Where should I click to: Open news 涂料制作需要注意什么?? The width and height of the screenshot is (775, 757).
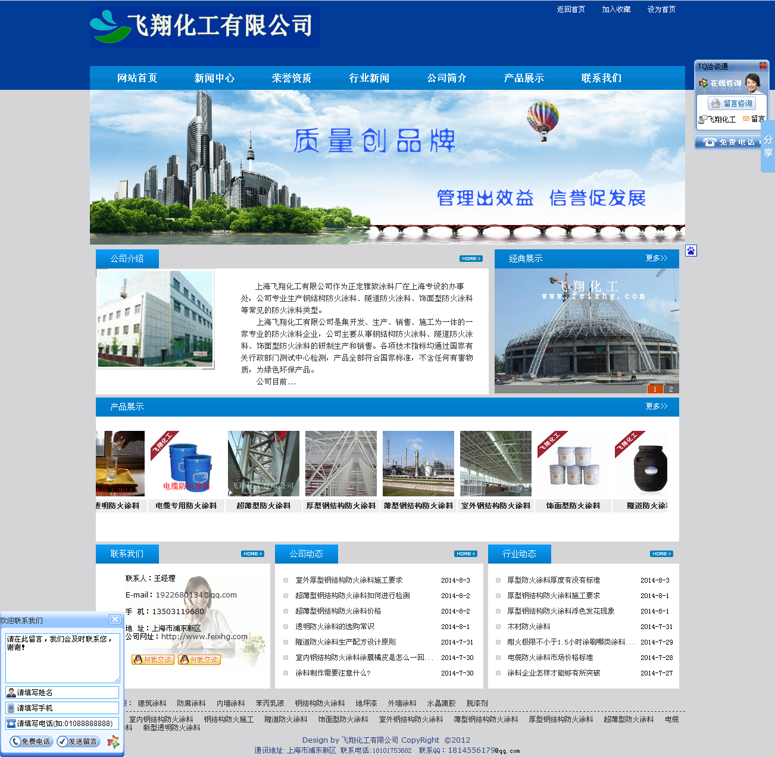[333, 672]
